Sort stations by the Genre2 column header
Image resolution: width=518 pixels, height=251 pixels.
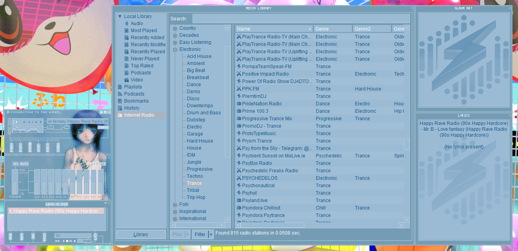(371, 29)
